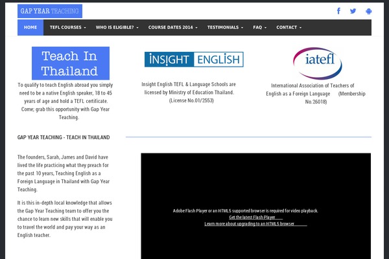
Task: Click the iatefl logo
Action: point(318,63)
